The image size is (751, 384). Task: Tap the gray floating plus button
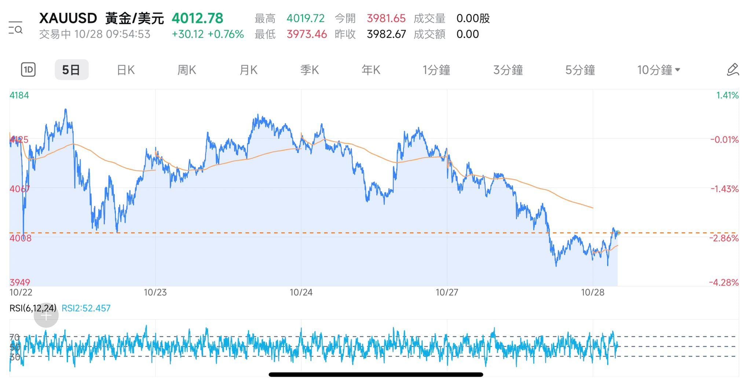[x=46, y=315]
